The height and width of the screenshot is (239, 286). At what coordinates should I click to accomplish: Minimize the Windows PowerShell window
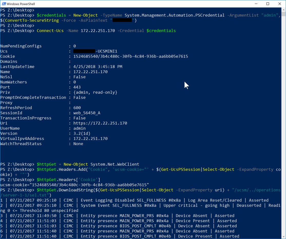tap(256, 4)
